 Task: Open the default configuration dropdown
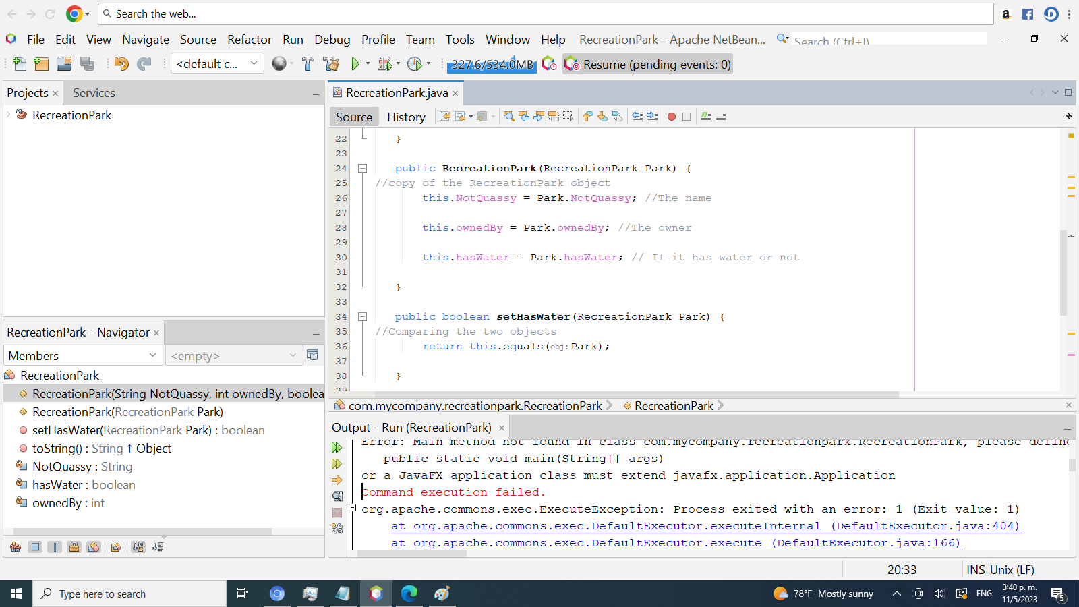coord(217,63)
